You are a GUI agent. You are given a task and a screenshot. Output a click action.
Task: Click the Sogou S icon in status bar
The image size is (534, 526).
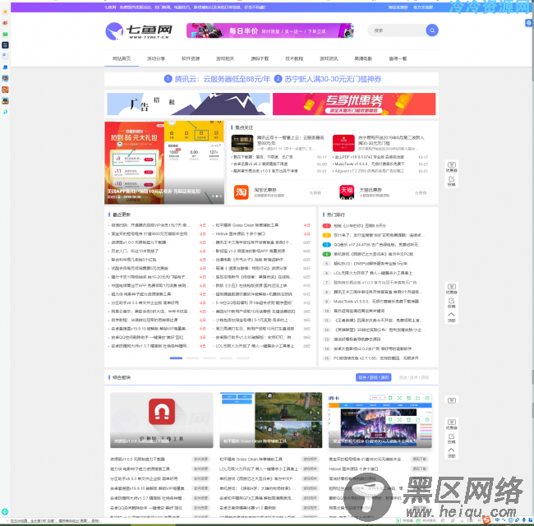click(486, 520)
